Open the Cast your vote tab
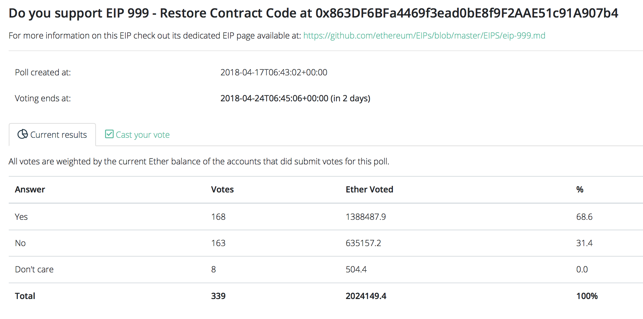Image resolution: width=643 pixels, height=319 pixels. coord(137,135)
